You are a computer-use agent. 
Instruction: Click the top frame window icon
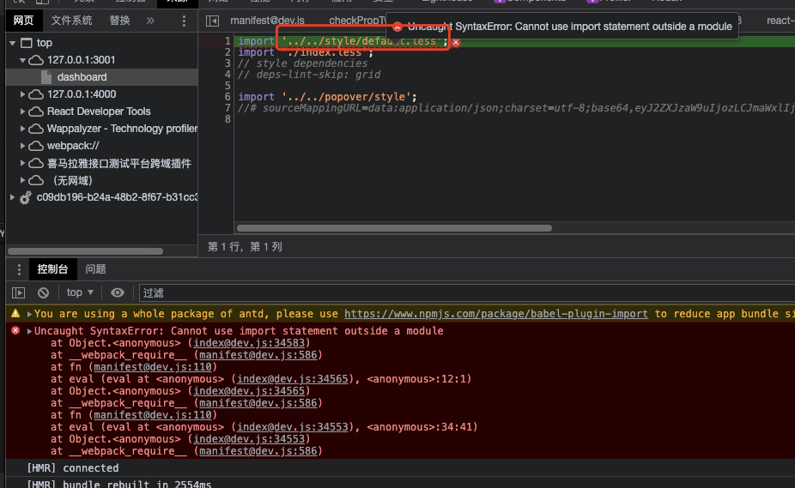click(26, 43)
